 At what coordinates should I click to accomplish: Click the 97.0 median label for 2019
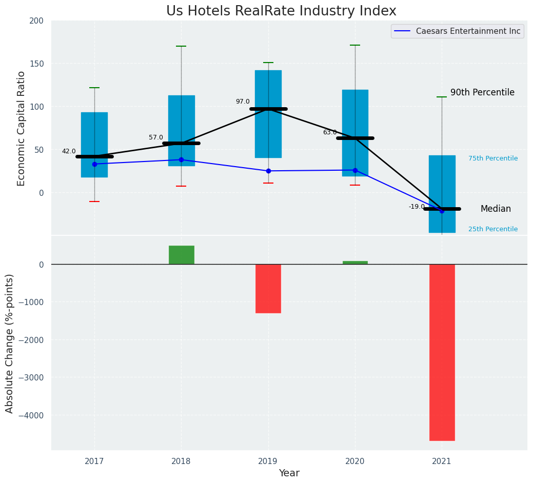tap(243, 102)
